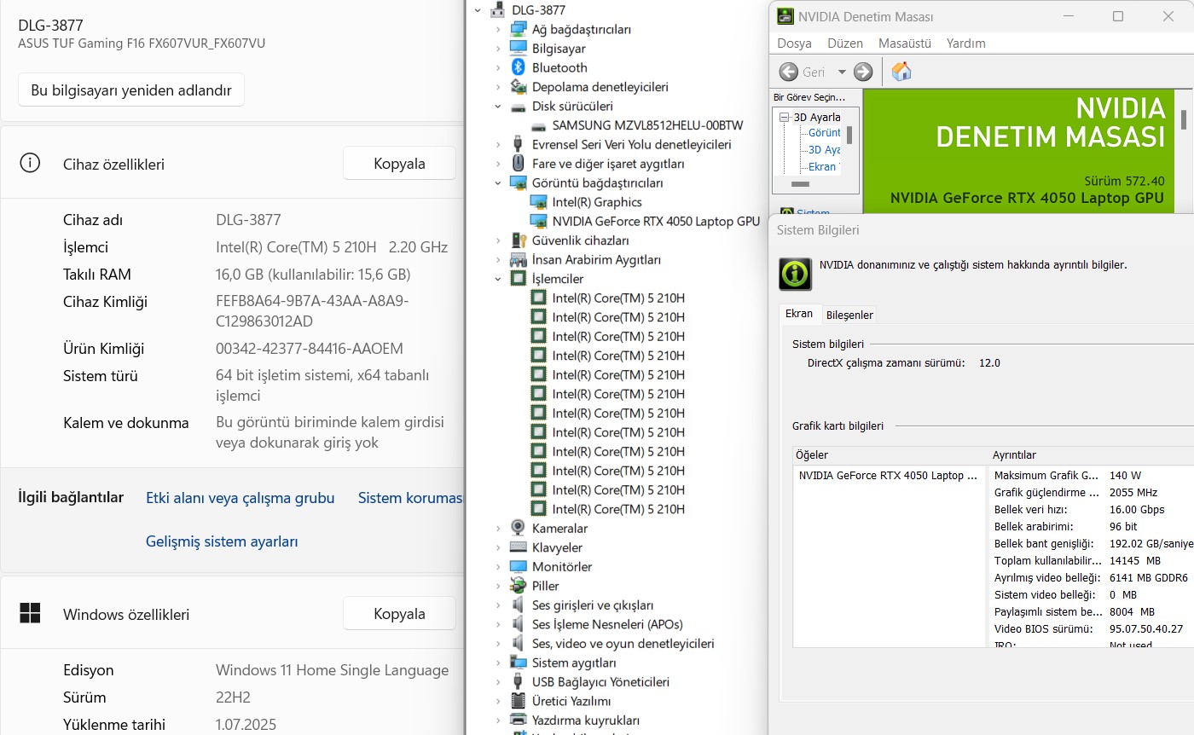Expand the Kameralar category
Image resolution: width=1194 pixels, height=735 pixels.
point(498,528)
